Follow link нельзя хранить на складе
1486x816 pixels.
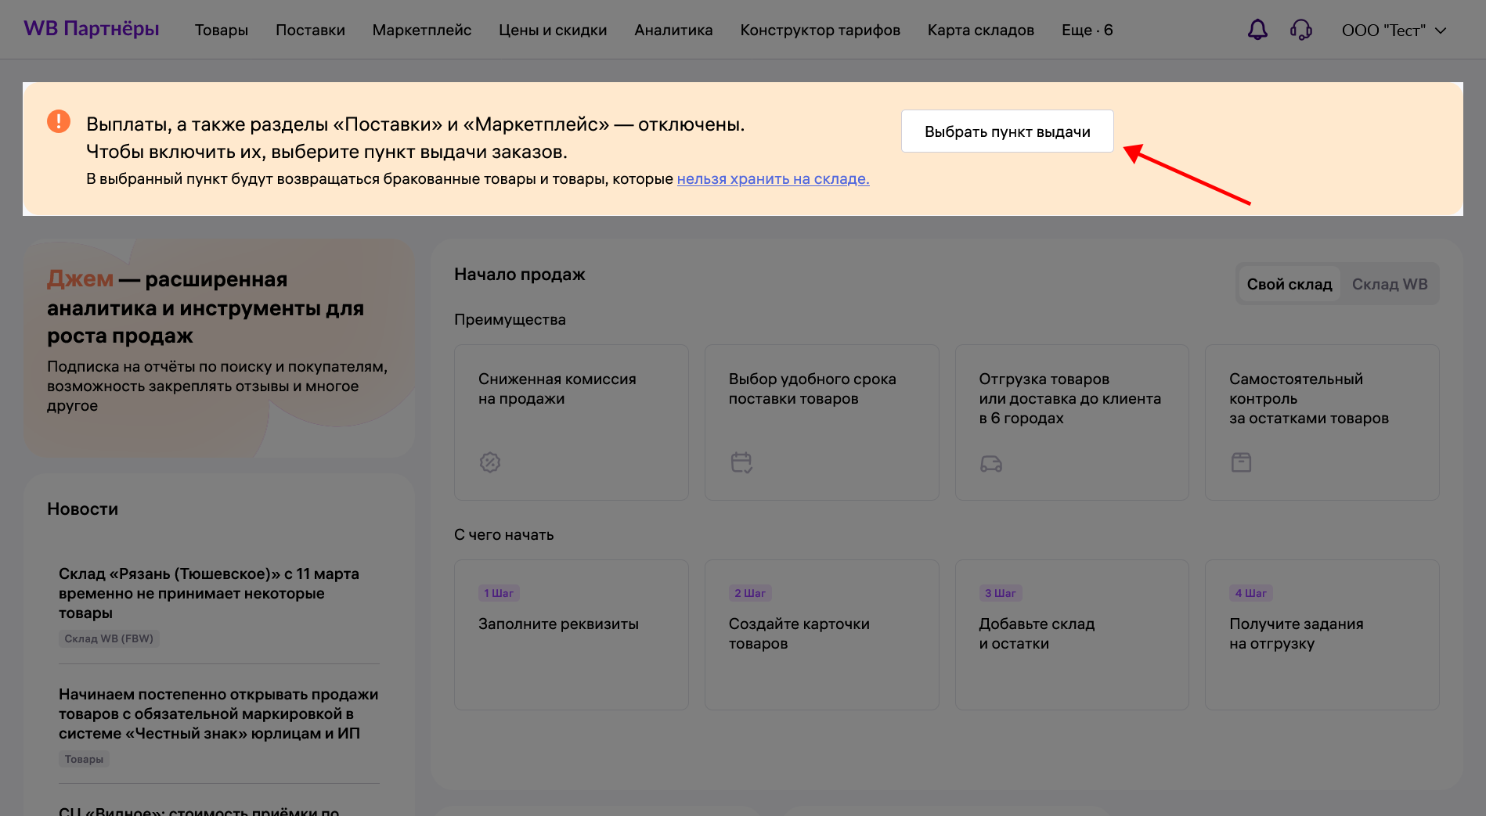coord(773,179)
